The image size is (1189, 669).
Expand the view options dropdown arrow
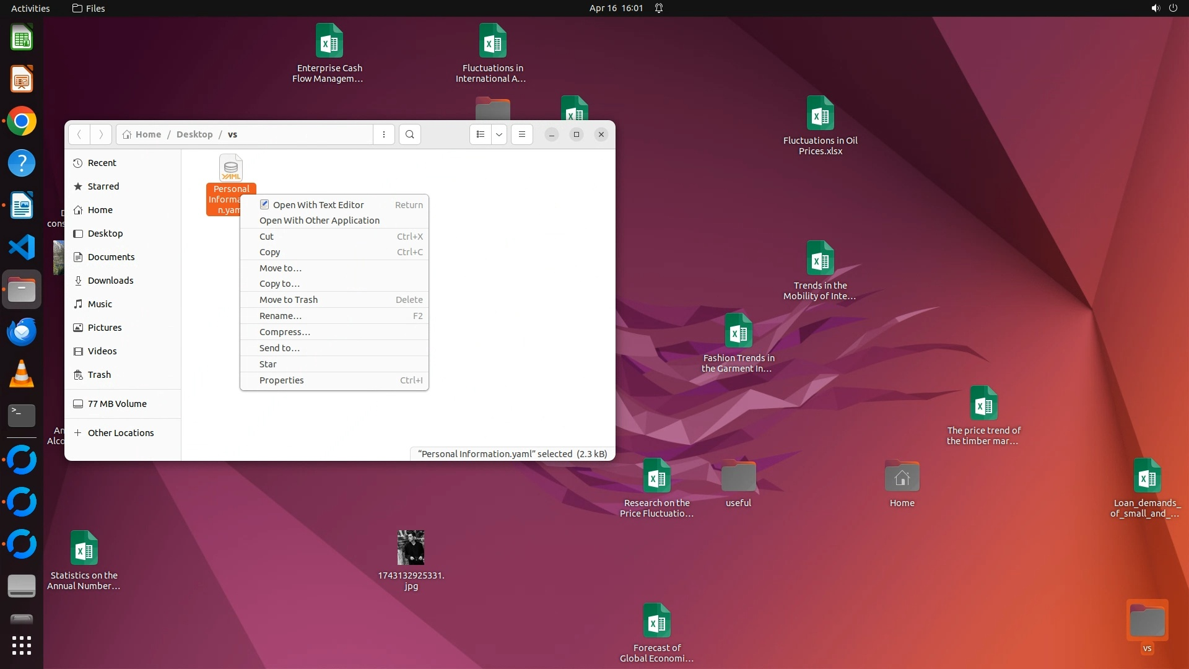click(499, 134)
